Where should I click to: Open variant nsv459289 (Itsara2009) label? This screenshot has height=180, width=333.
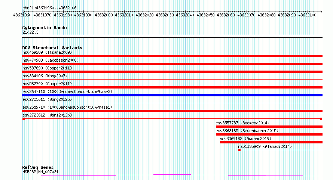coord(47,52)
